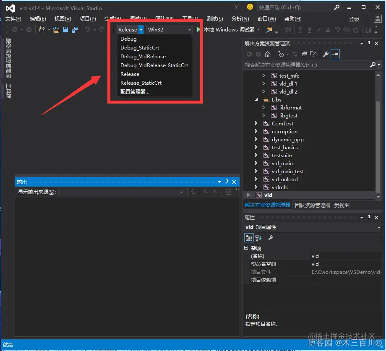Open the 帮助(H) menu
Viewport: 386px width, 351px height.
[x=293, y=19]
